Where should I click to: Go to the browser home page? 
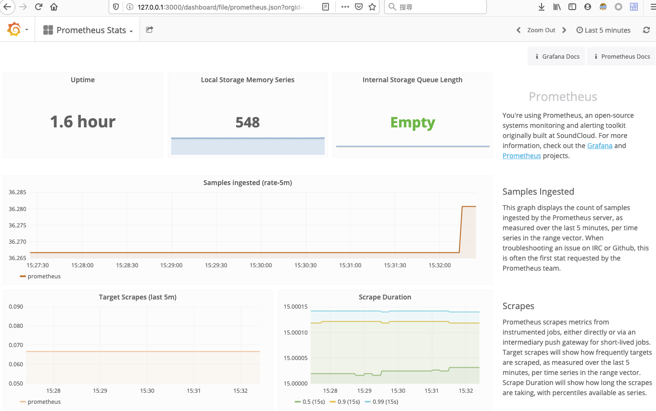[x=54, y=7]
